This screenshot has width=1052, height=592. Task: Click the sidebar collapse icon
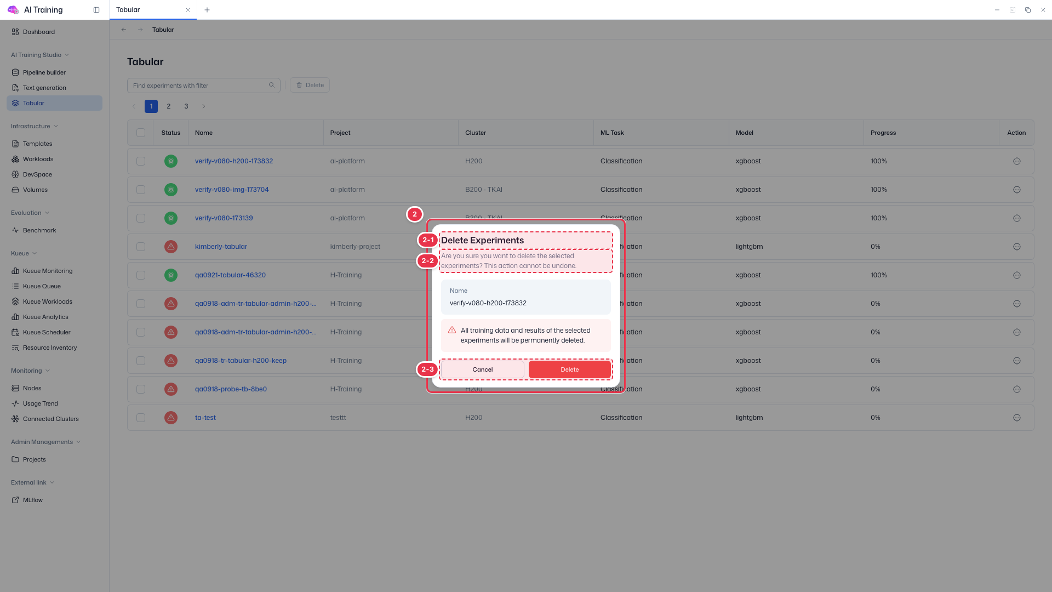click(96, 10)
